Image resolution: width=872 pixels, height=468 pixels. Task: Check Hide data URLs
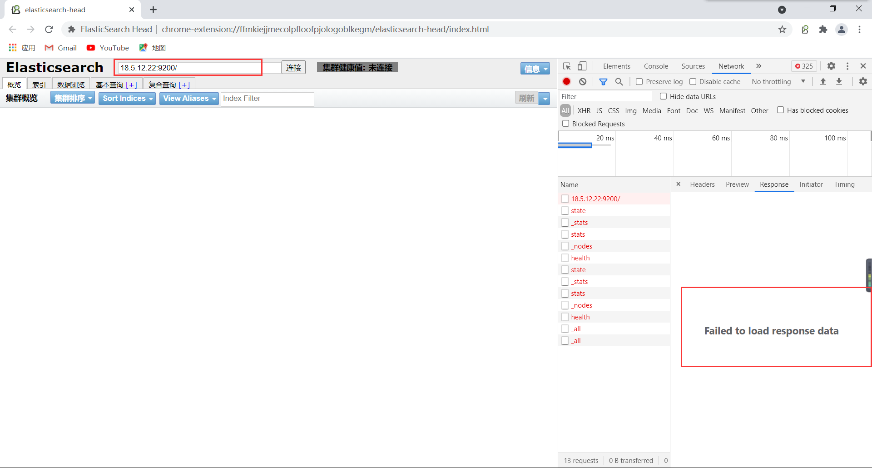pyautogui.click(x=663, y=96)
